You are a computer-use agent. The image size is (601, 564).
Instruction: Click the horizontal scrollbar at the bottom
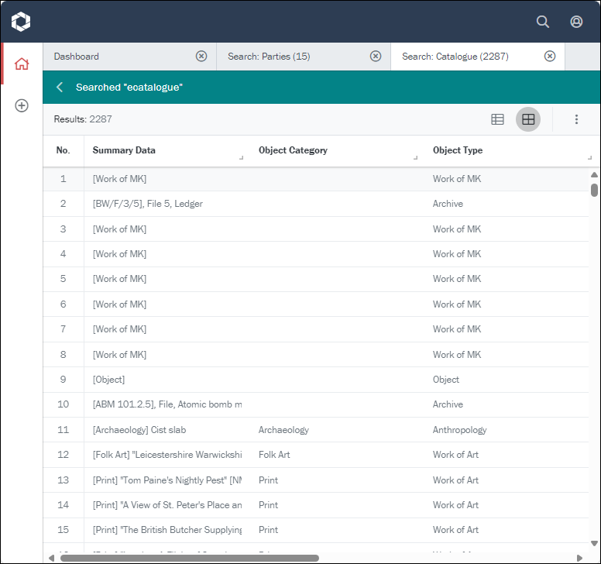pyautogui.click(x=190, y=557)
